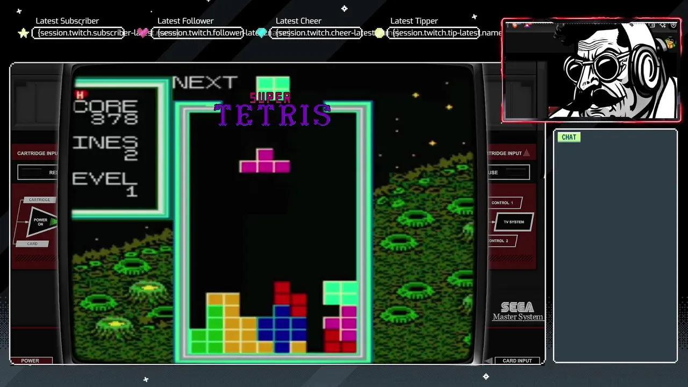Click the red H marker above the score
The height and width of the screenshot is (387, 688).
(81, 95)
